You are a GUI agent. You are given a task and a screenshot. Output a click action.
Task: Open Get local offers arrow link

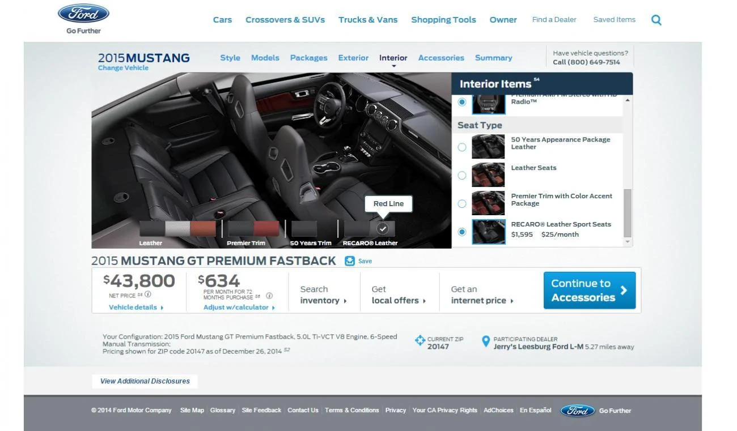pyautogui.click(x=399, y=295)
